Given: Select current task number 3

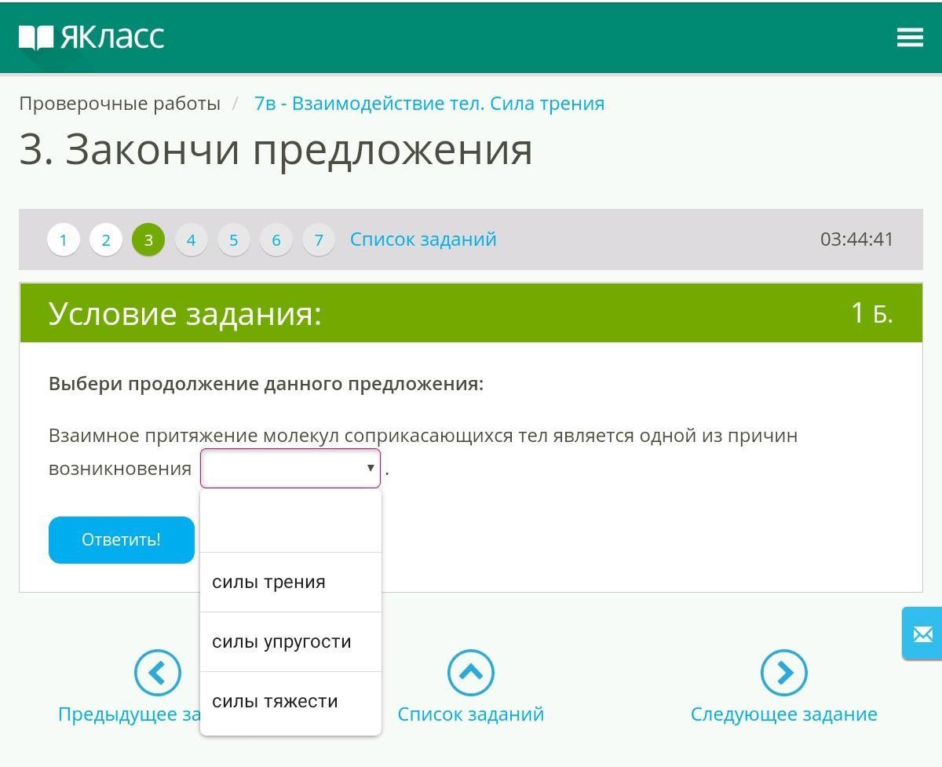Looking at the screenshot, I should [x=148, y=239].
